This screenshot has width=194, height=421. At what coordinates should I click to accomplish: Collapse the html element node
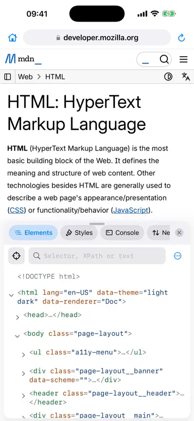[11, 295]
